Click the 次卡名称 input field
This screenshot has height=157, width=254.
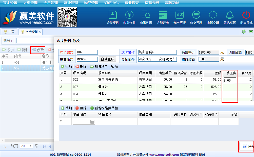pos(157,52)
